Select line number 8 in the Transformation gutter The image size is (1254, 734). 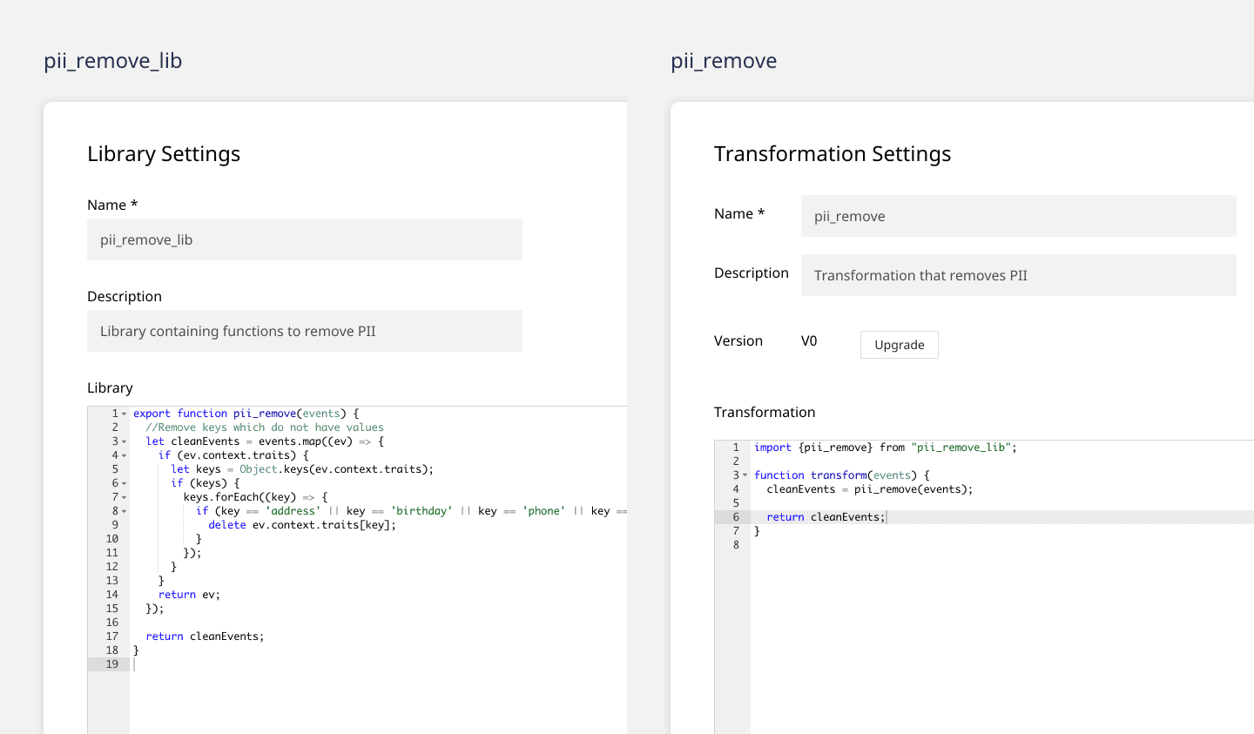[736, 545]
